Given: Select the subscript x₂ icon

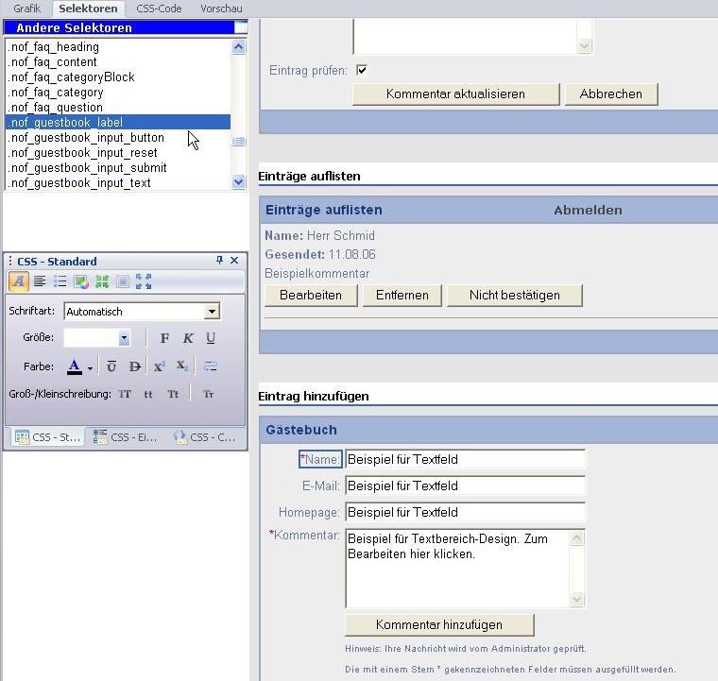Looking at the screenshot, I should [x=182, y=366].
